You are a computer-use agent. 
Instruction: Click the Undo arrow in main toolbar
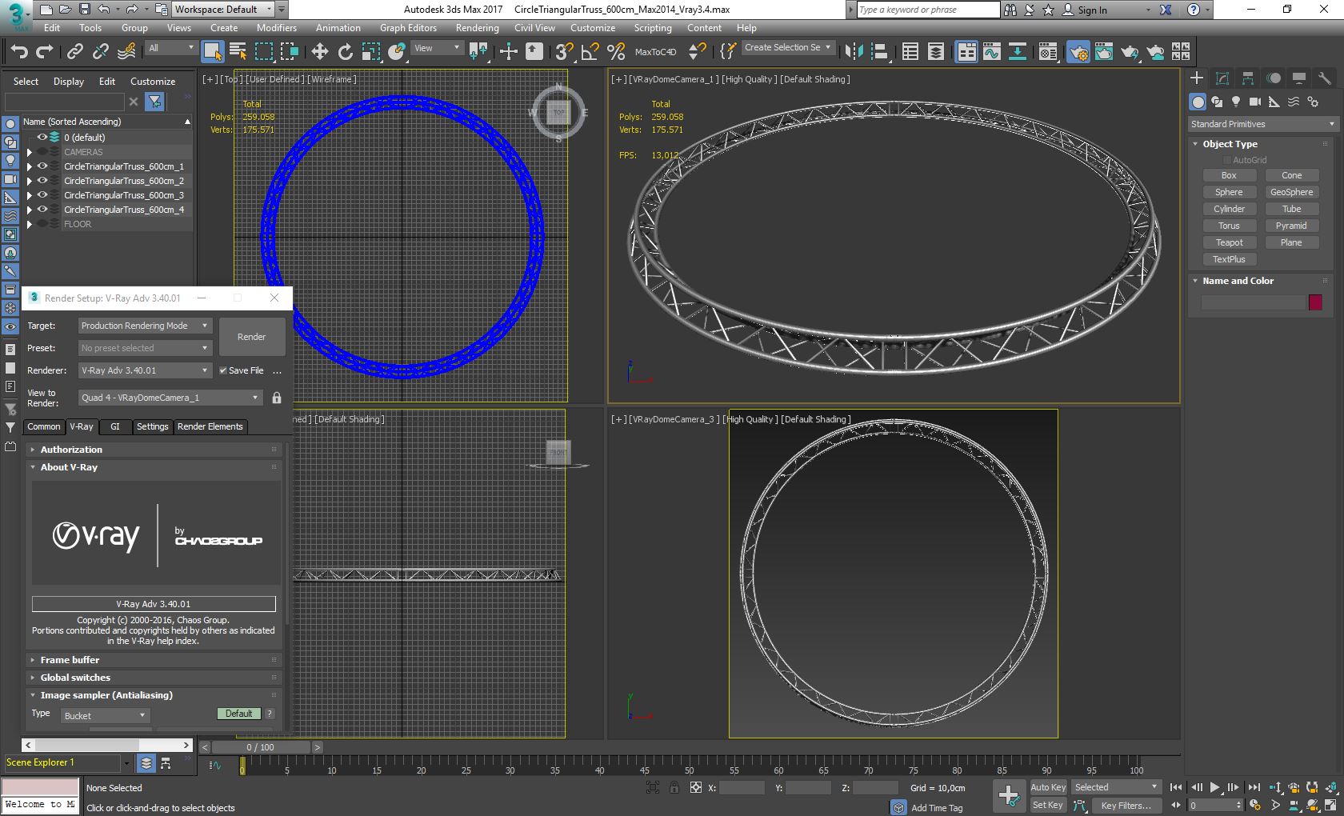click(19, 52)
